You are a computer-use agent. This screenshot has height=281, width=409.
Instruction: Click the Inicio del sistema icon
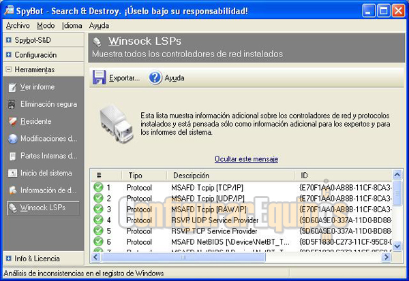point(12,173)
